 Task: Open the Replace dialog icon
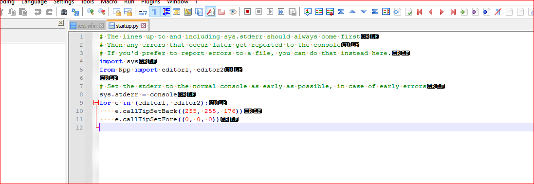[75, 12]
